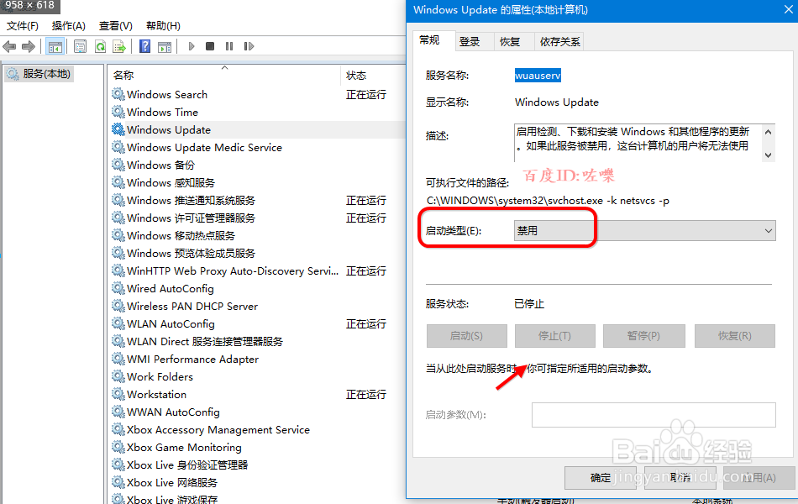Click the WWAN AutoConfig service gear icon
798x504 pixels.
pyautogui.click(x=118, y=412)
